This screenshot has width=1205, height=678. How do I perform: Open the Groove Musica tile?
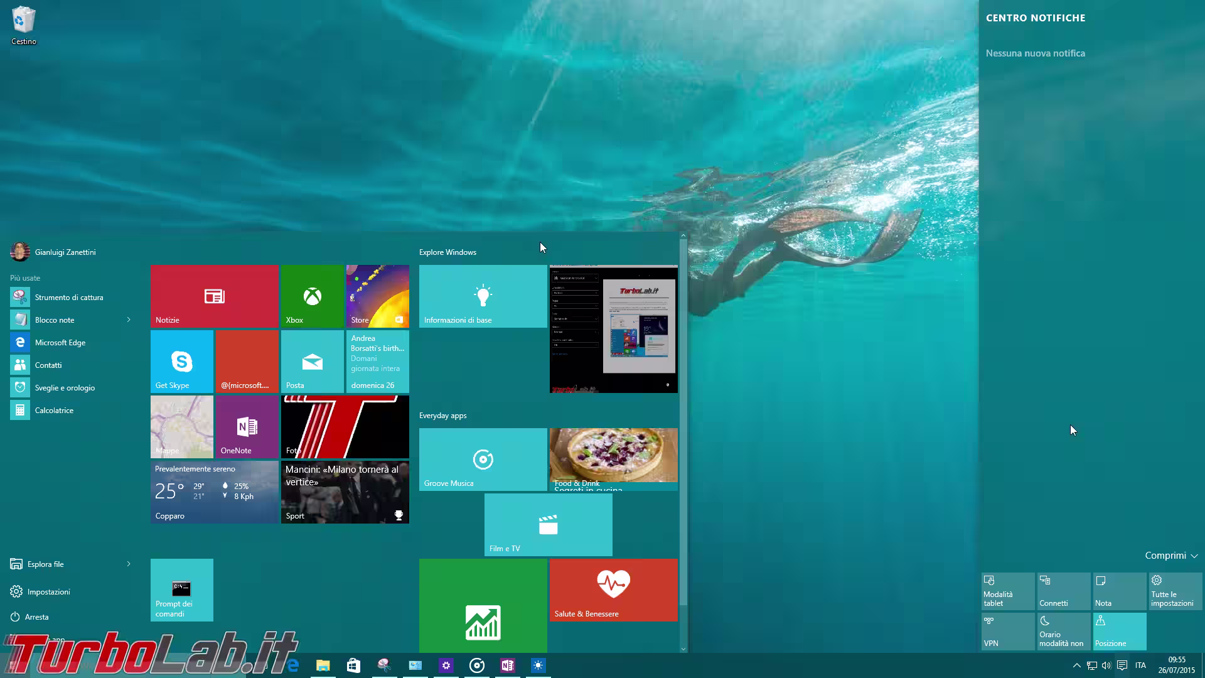coord(483,459)
